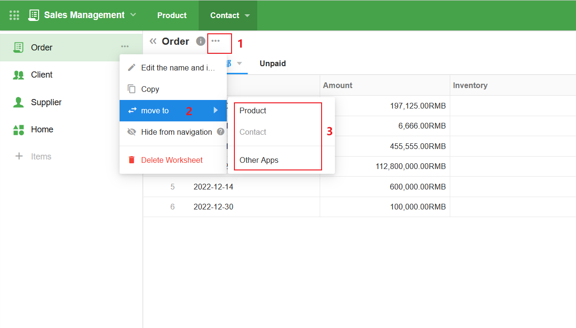Switch to the Unpaid view tab

pyautogui.click(x=273, y=63)
